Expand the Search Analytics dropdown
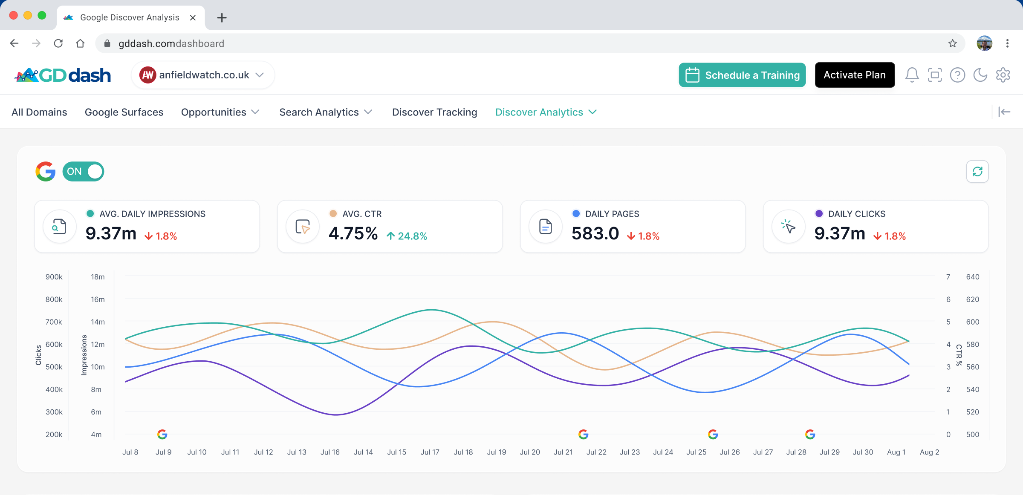This screenshot has width=1023, height=495. [326, 112]
